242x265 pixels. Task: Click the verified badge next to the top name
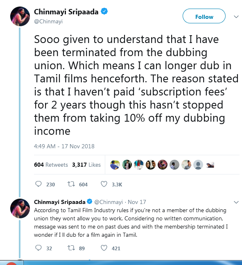(104, 11)
